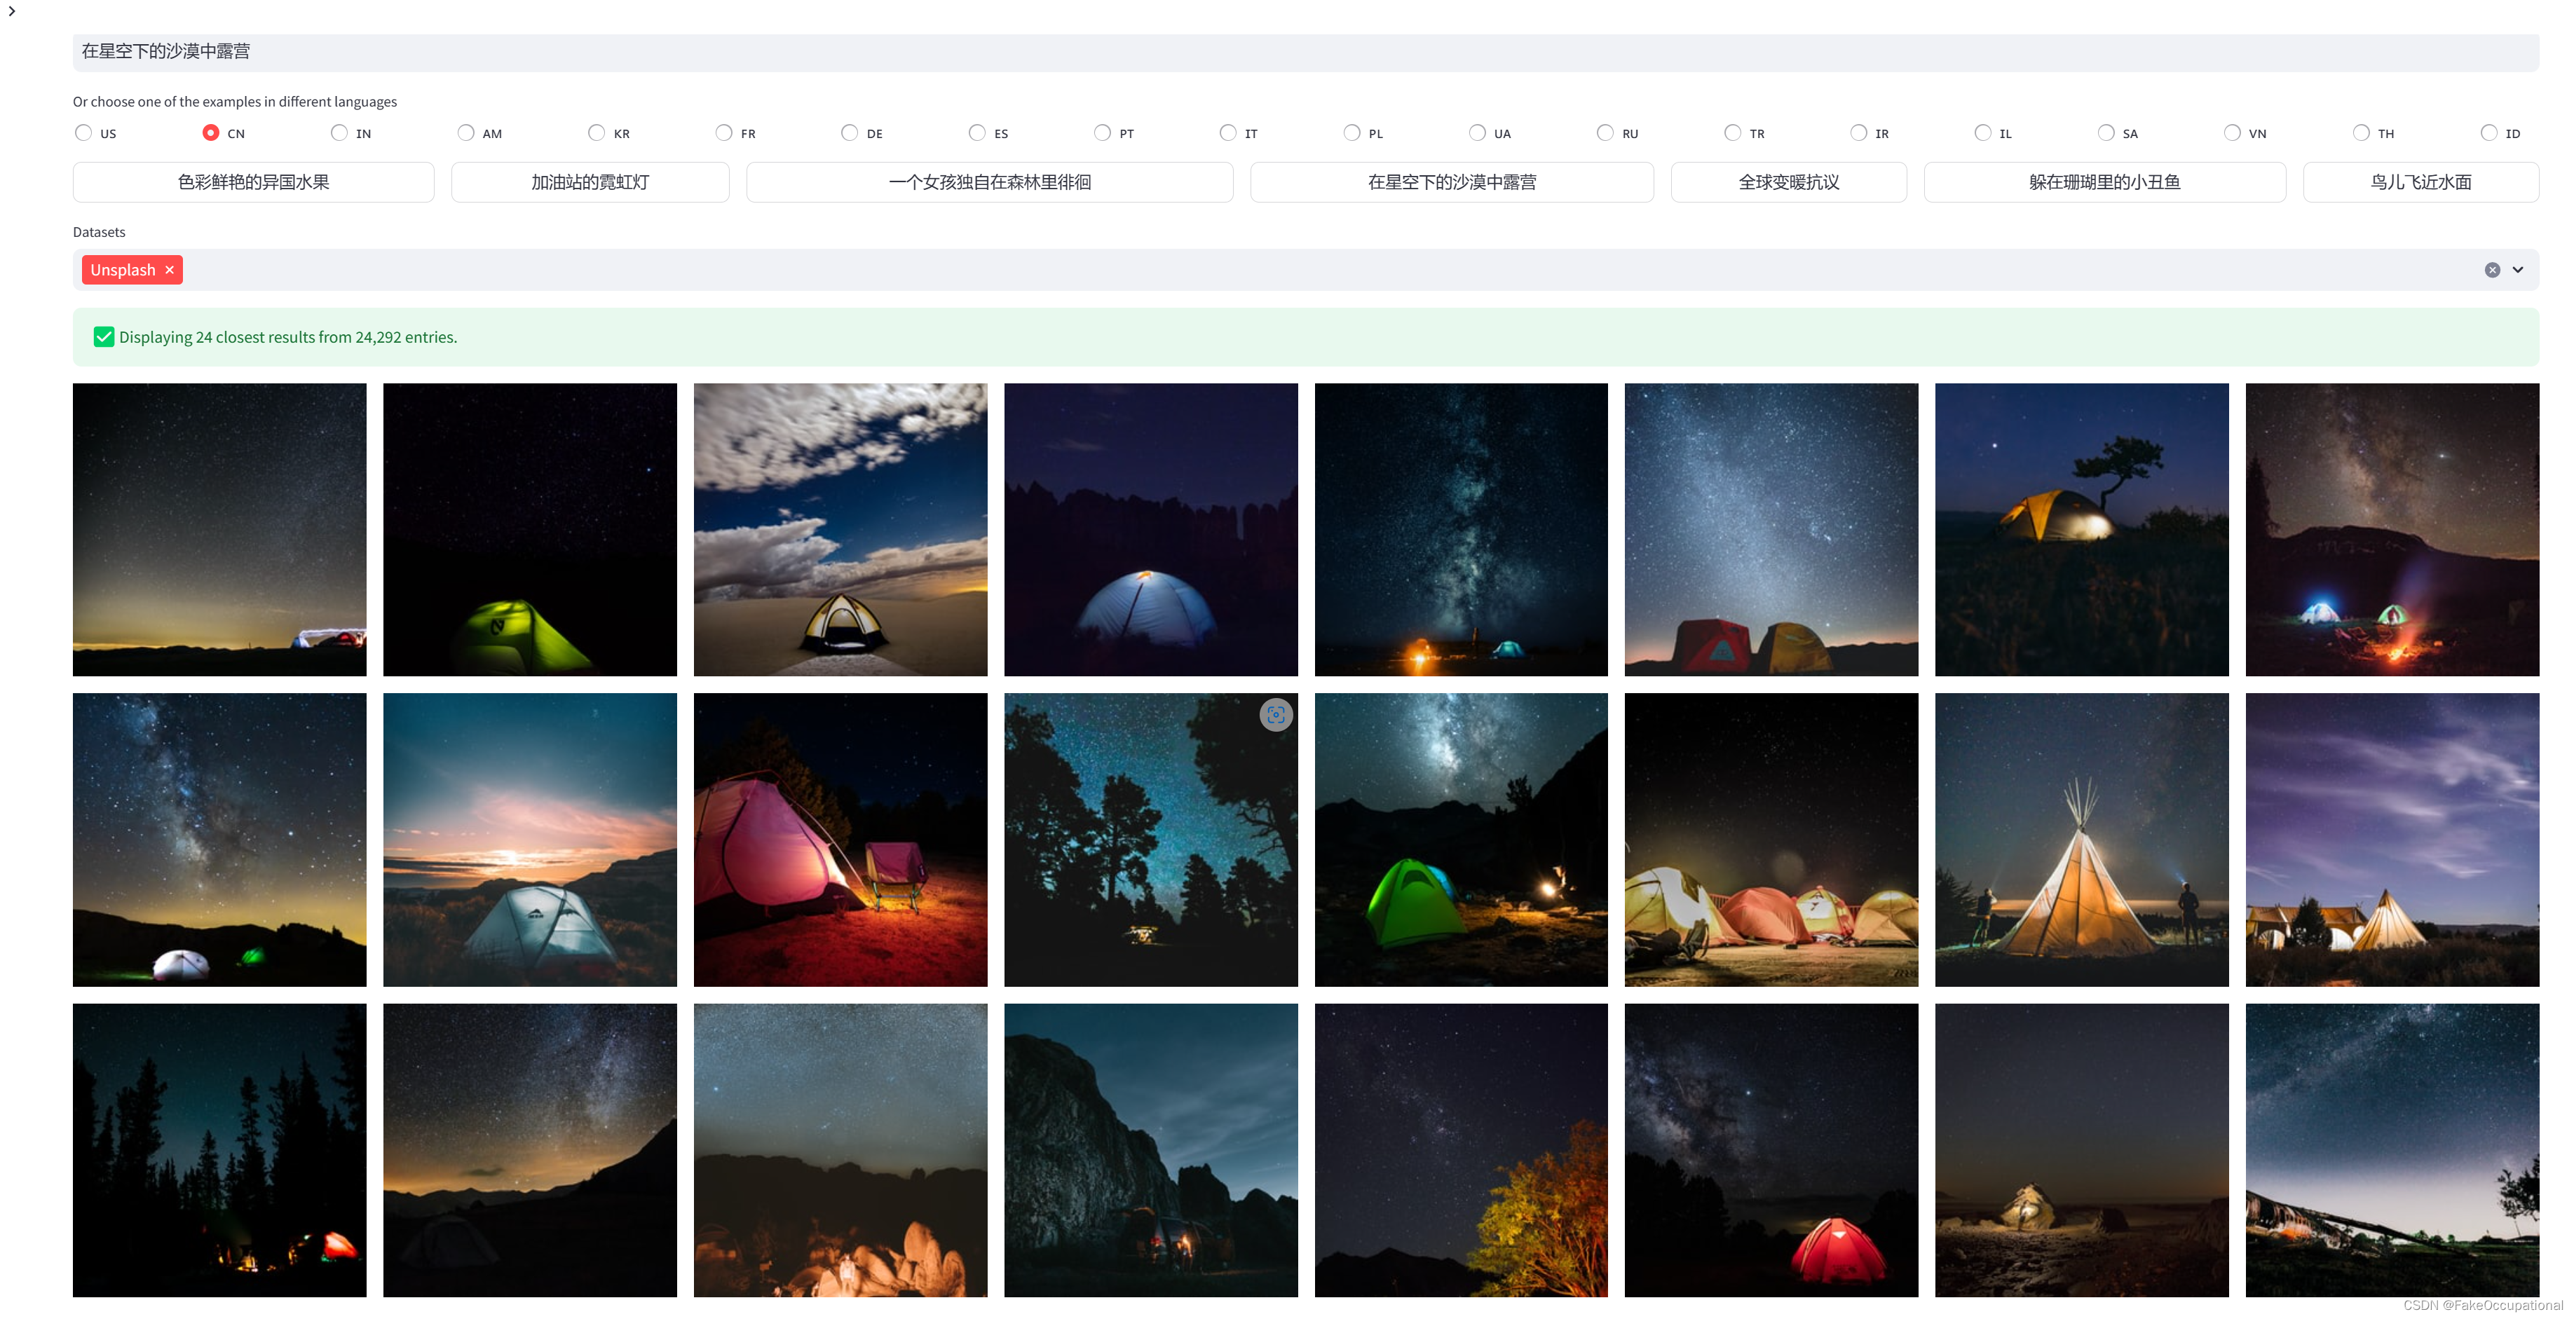The width and height of the screenshot is (2574, 1319).
Task: Click the 加油站的霓虹灯 example button
Action: 590,182
